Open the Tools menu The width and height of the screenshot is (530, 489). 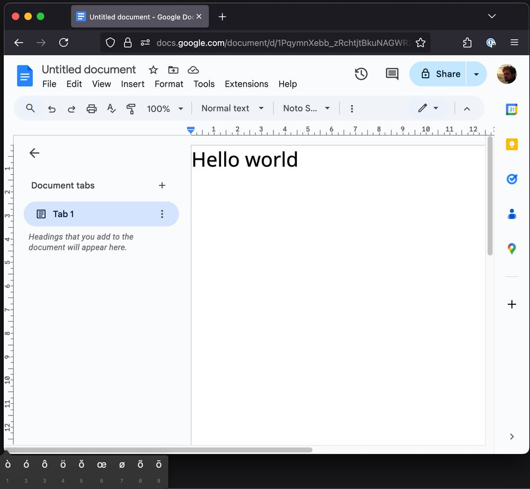click(x=204, y=84)
